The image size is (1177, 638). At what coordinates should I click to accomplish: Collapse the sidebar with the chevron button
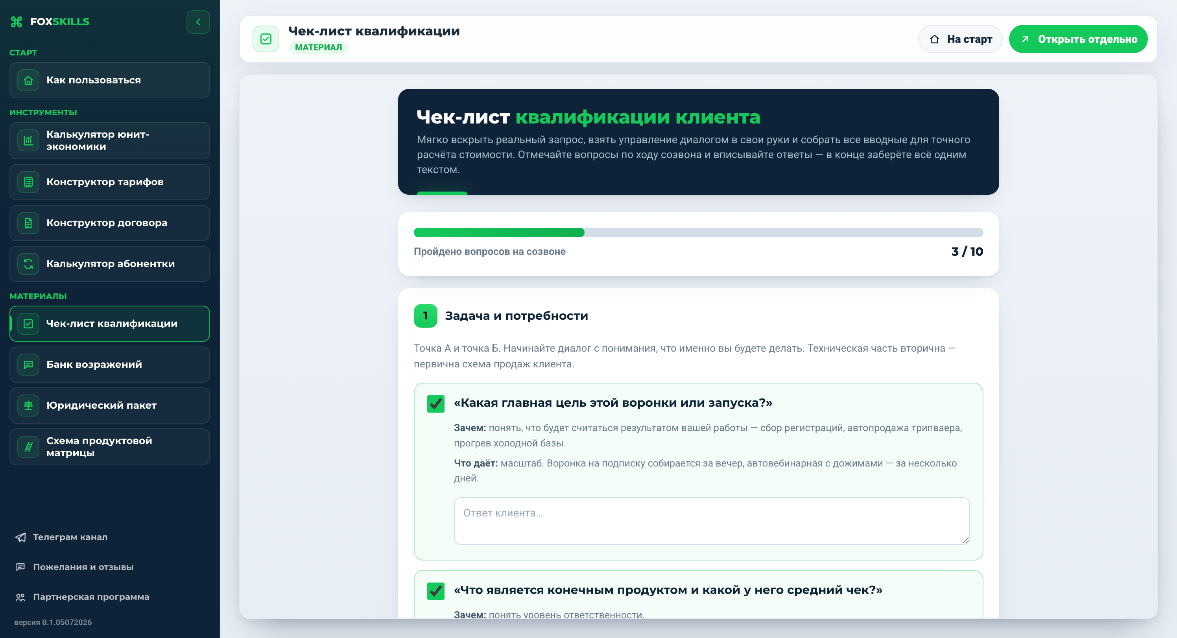point(198,22)
